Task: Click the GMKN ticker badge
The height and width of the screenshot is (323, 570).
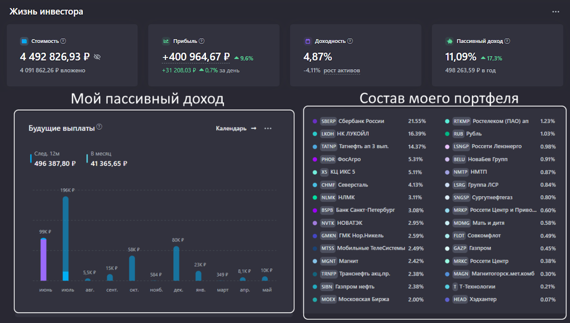Action: tap(329, 236)
